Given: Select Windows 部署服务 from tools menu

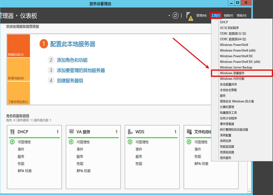Looking at the screenshot, I should [x=232, y=73].
